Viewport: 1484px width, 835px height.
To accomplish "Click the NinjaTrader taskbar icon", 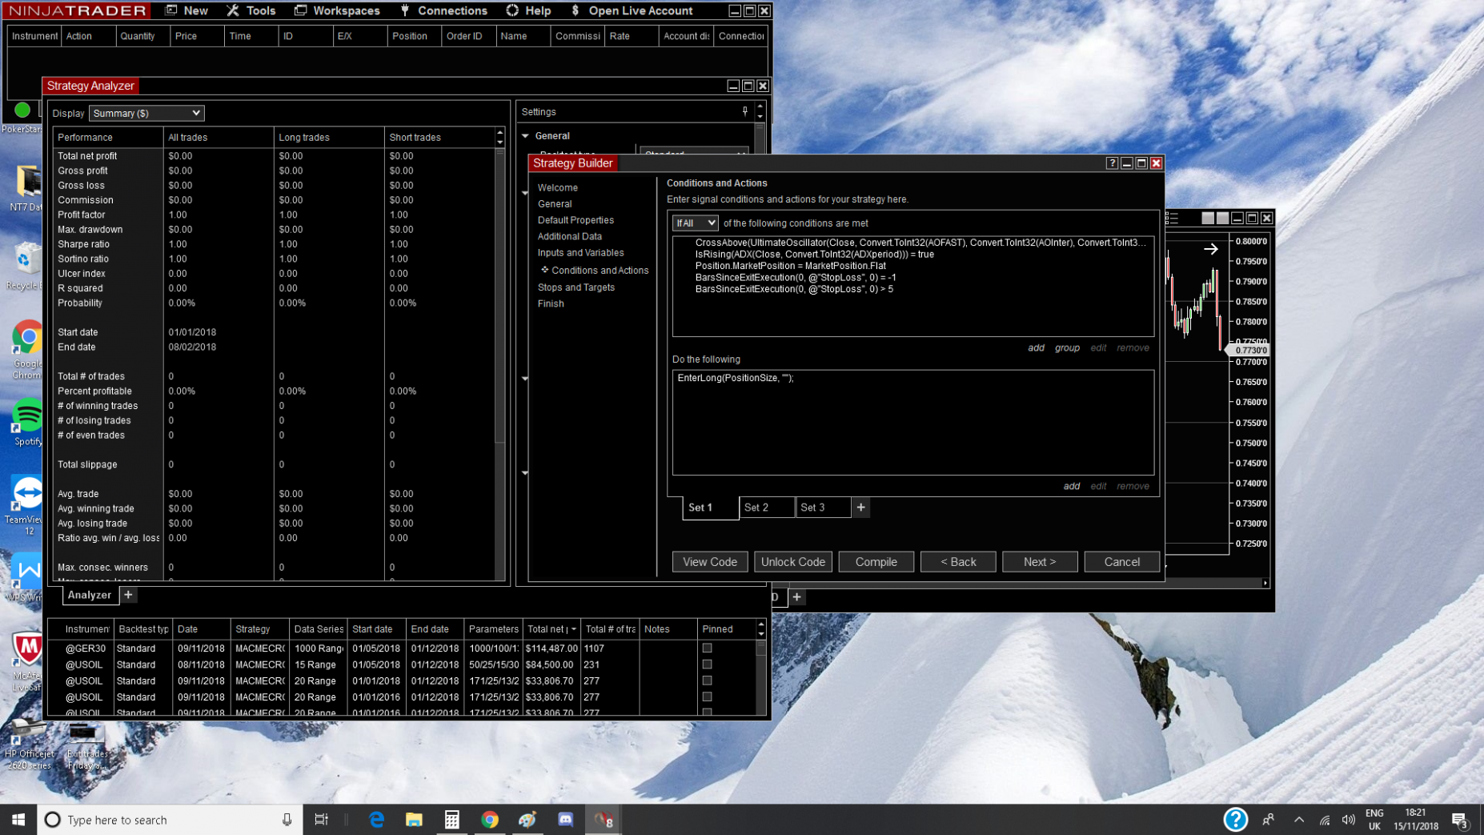I will tap(603, 820).
